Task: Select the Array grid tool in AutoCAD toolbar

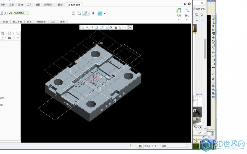Action: (213, 34)
